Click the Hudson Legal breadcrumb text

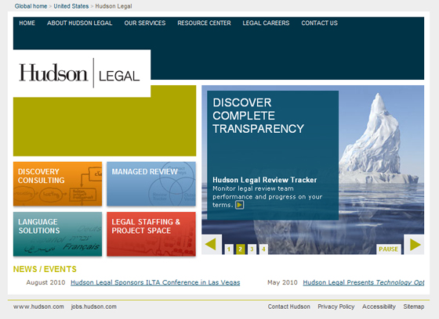pos(114,6)
